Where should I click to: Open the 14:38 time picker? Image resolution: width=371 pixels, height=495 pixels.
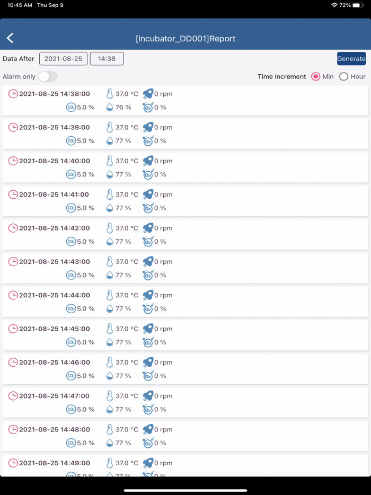pos(107,59)
